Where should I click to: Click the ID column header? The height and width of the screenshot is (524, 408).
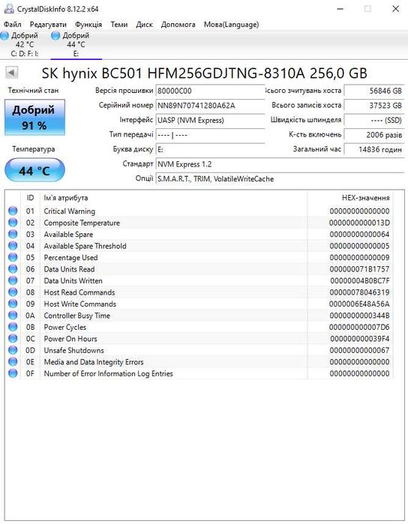coord(30,197)
